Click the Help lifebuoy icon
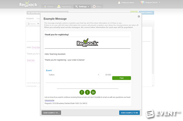 (x=94, y=7)
